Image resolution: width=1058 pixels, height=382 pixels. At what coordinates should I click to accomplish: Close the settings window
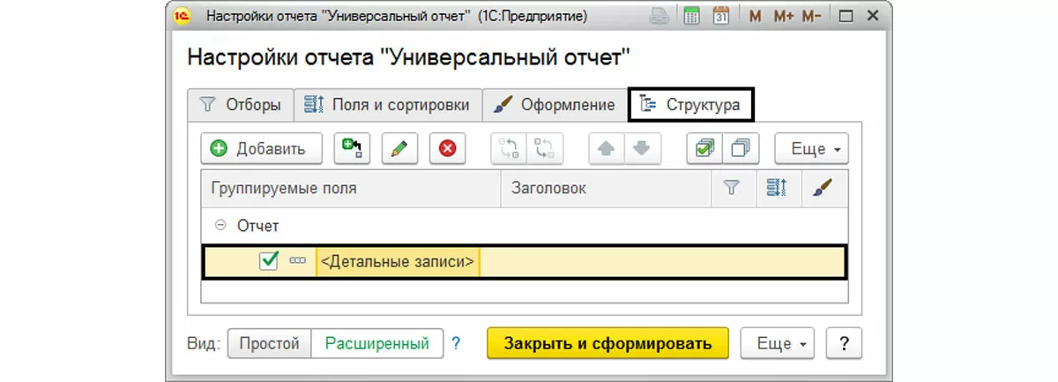pyautogui.click(x=874, y=16)
